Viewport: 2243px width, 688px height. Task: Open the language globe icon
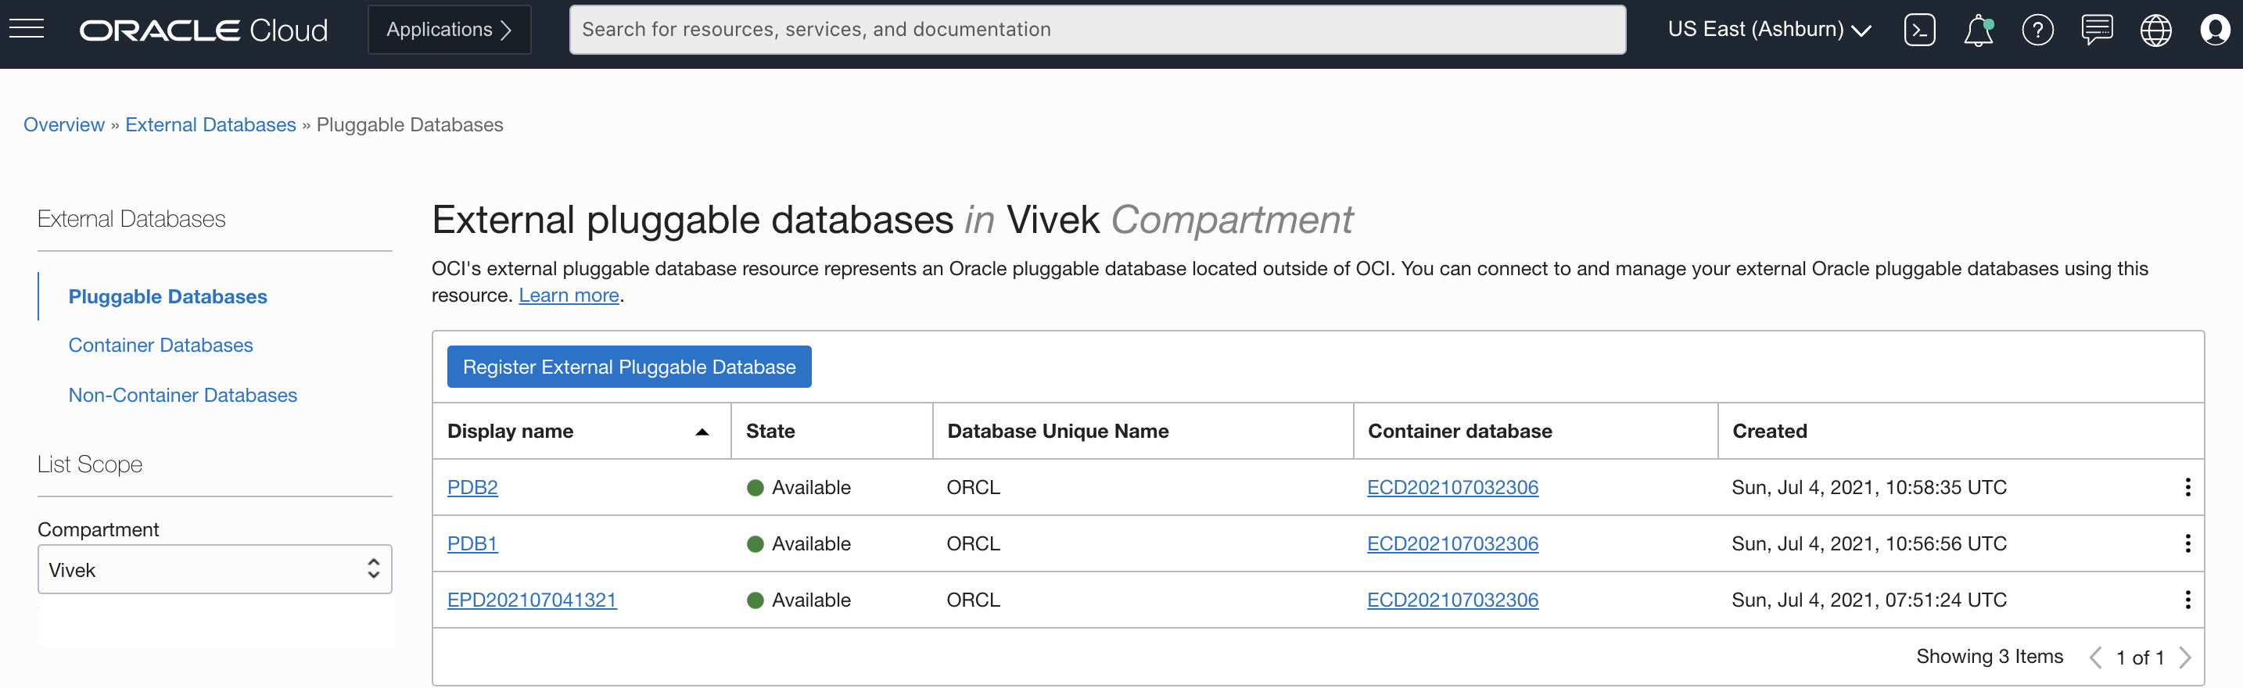point(2156,30)
